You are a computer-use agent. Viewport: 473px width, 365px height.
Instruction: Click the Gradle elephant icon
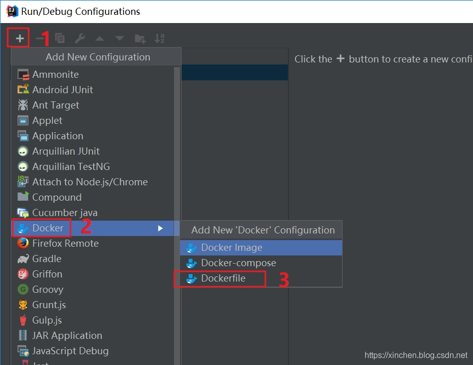23,259
